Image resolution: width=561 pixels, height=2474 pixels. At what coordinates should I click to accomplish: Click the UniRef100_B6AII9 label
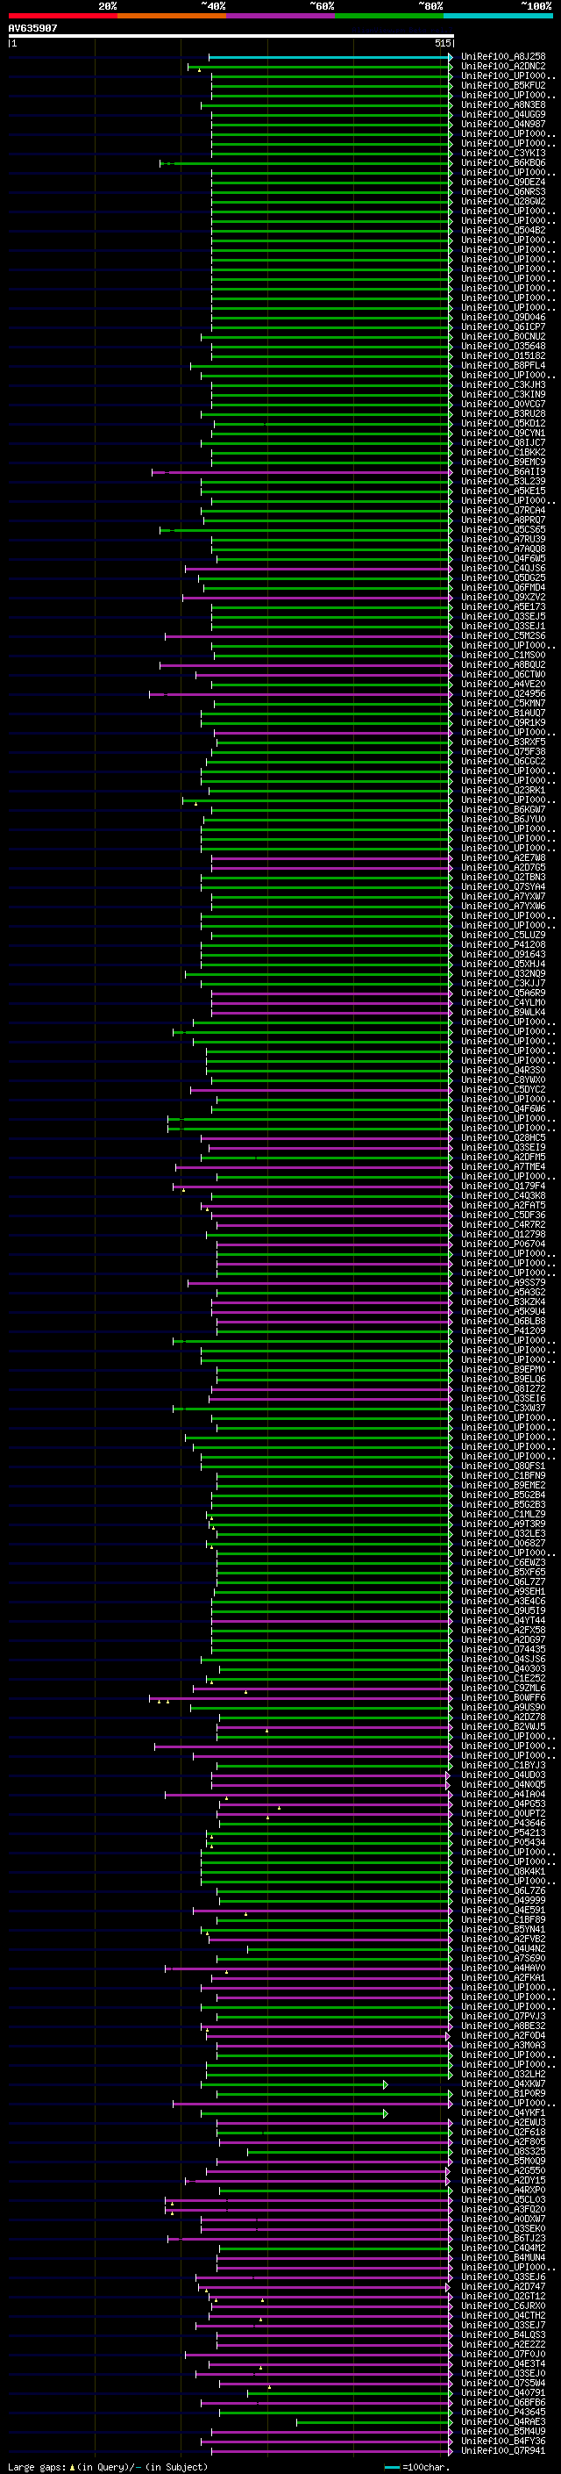point(502,472)
